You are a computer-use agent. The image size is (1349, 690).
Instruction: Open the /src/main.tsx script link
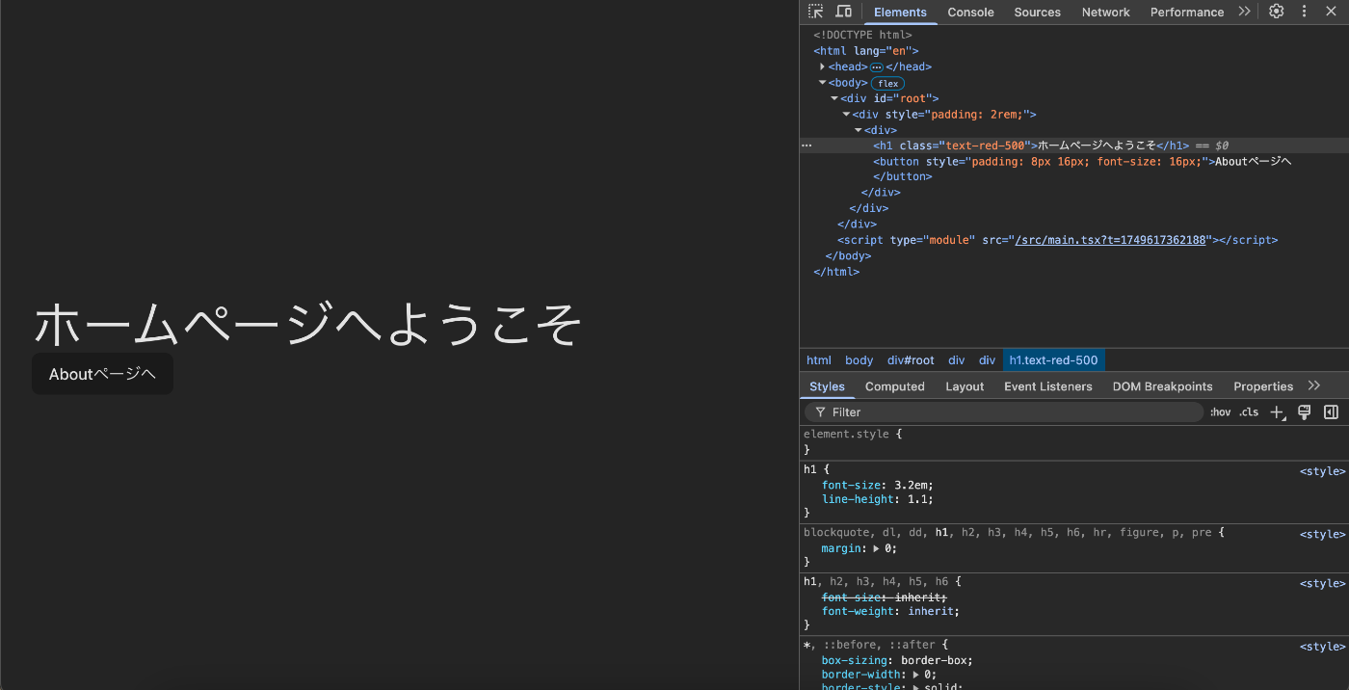(1111, 240)
